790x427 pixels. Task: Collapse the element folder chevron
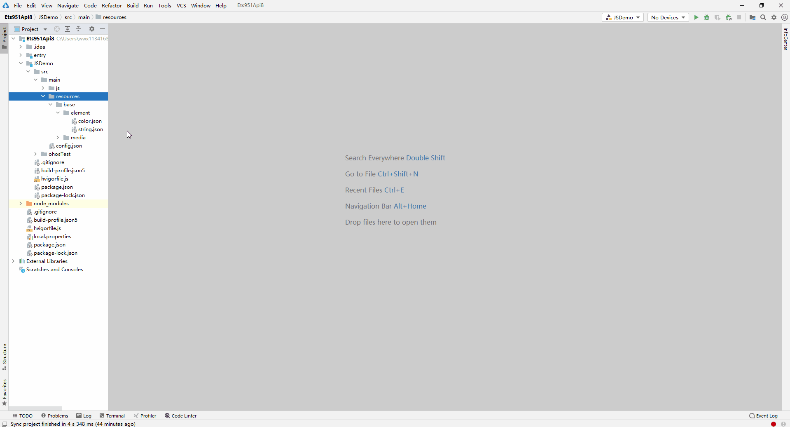point(58,113)
